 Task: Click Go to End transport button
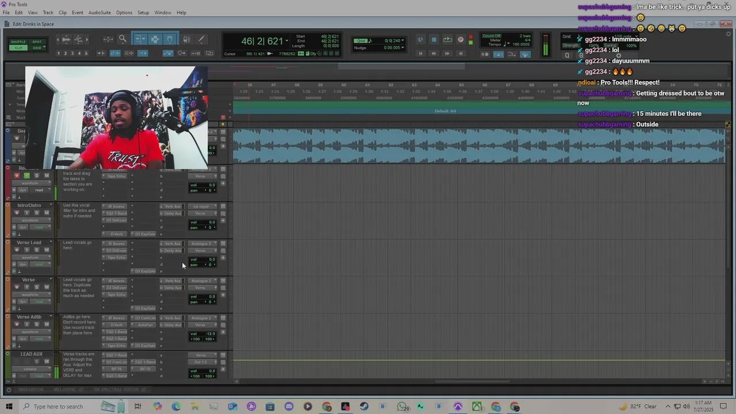(x=461, y=53)
